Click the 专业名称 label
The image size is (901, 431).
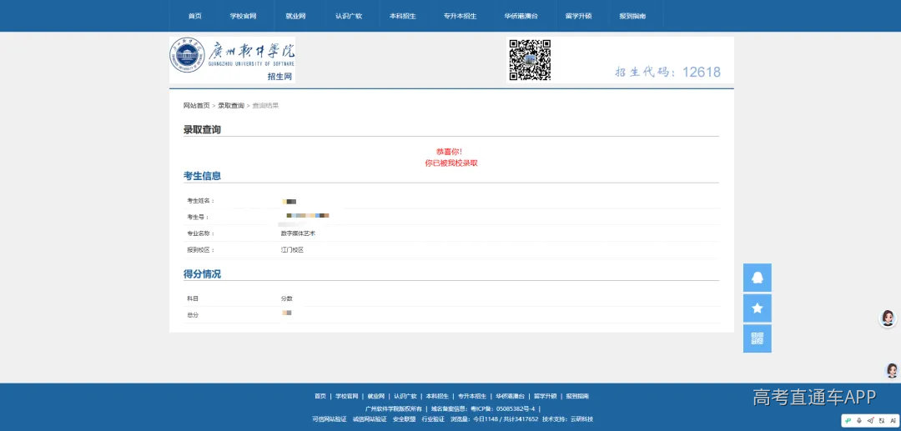(x=200, y=233)
